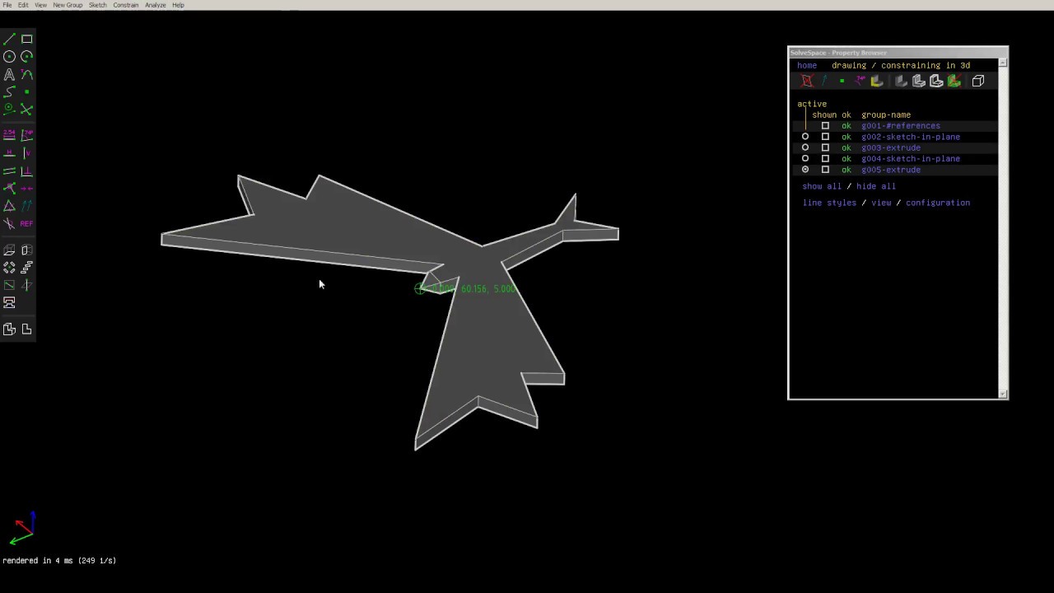1054x593 pixels.
Task: Apply perpendicular constraint icon
Action: click(x=26, y=170)
